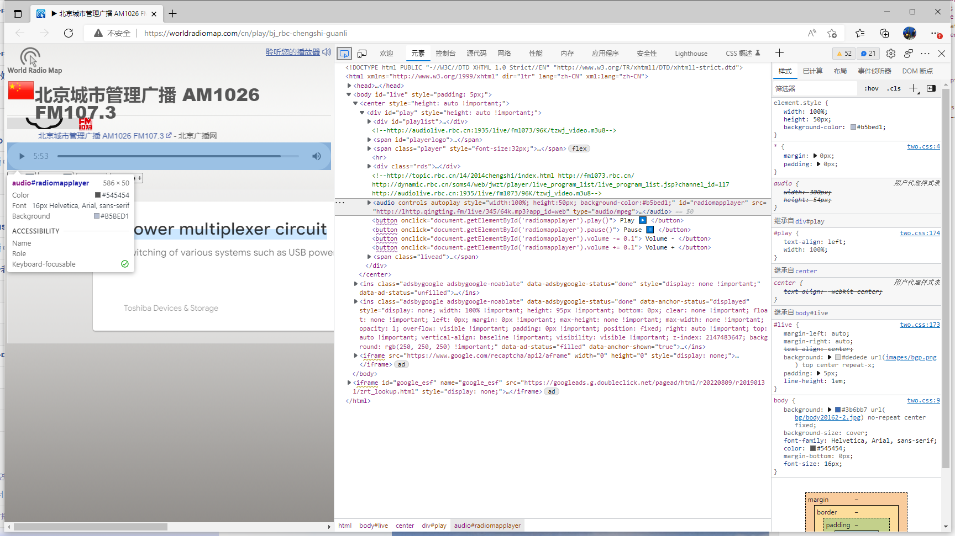955x536 pixels.
Task: Open the favorites list
Action: pyautogui.click(x=860, y=33)
